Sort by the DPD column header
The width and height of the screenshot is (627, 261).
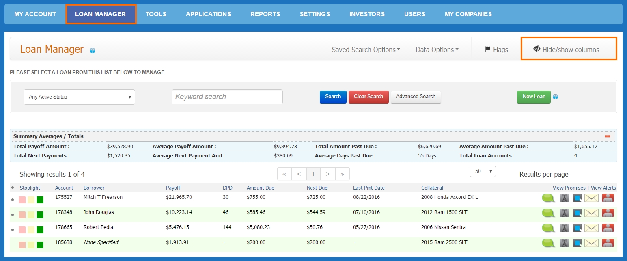(228, 188)
